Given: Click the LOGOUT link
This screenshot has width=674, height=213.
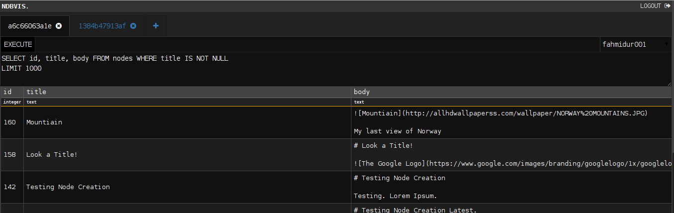Looking at the screenshot, I should click(x=651, y=6).
